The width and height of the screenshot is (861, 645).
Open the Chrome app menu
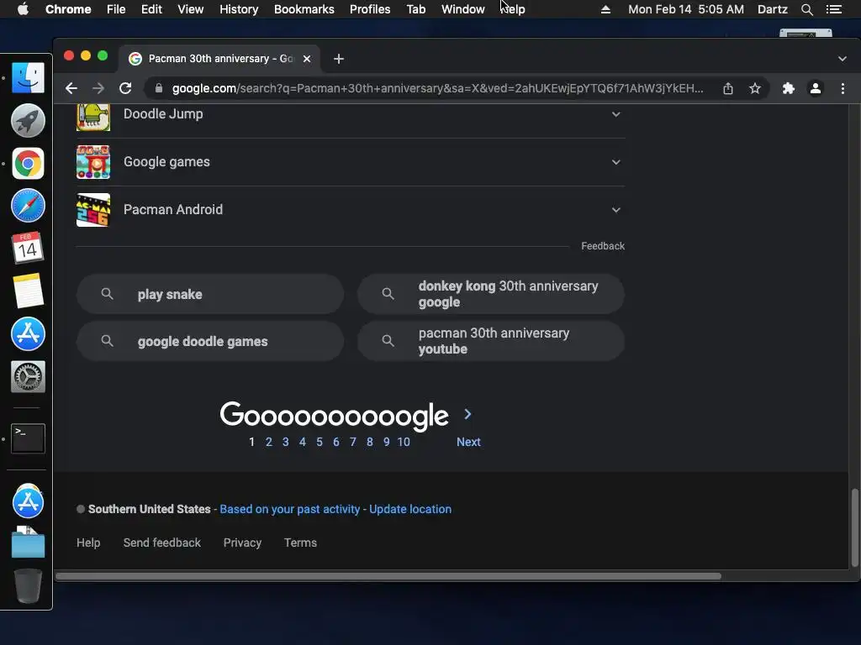coord(68,9)
